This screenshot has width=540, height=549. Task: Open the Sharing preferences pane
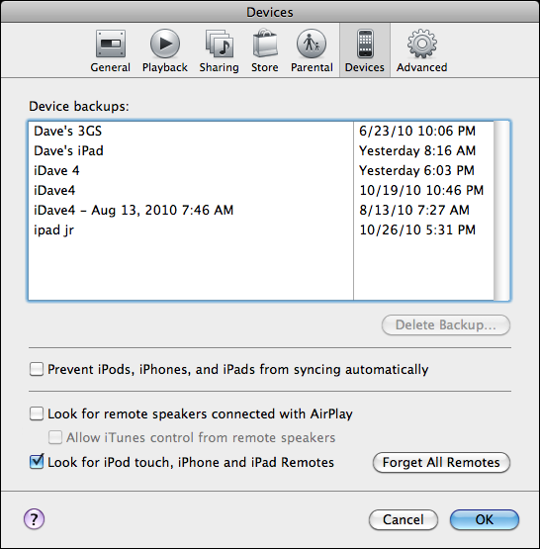tap(220, 51)
